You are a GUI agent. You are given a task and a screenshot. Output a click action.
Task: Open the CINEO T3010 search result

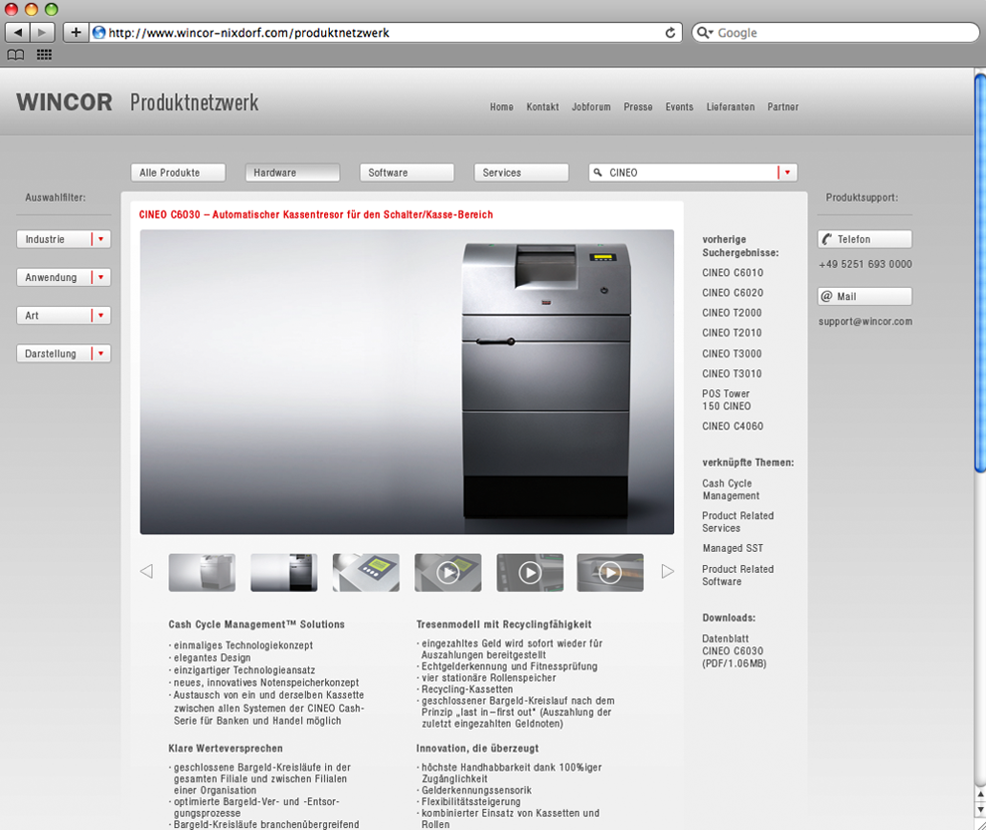[732, 374]
